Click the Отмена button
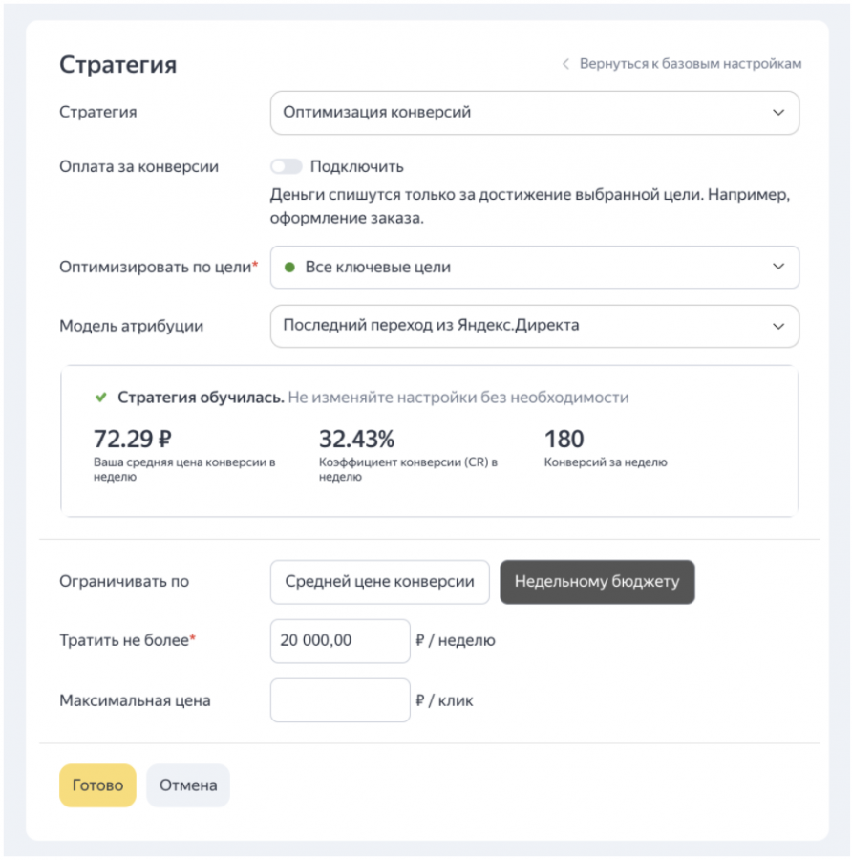The image size is (852, 860). pos(188,785)
